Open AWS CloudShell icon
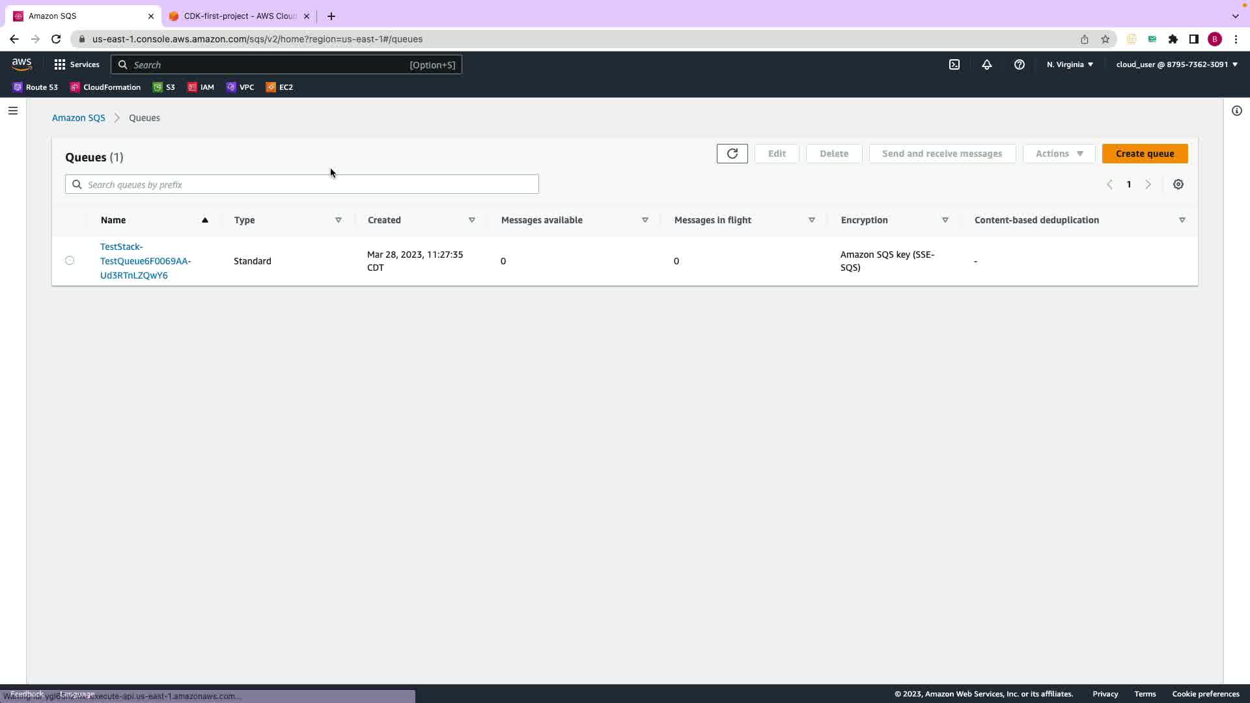The height and width of the screenshot is (703, 1250). click(x=954, y=64)
